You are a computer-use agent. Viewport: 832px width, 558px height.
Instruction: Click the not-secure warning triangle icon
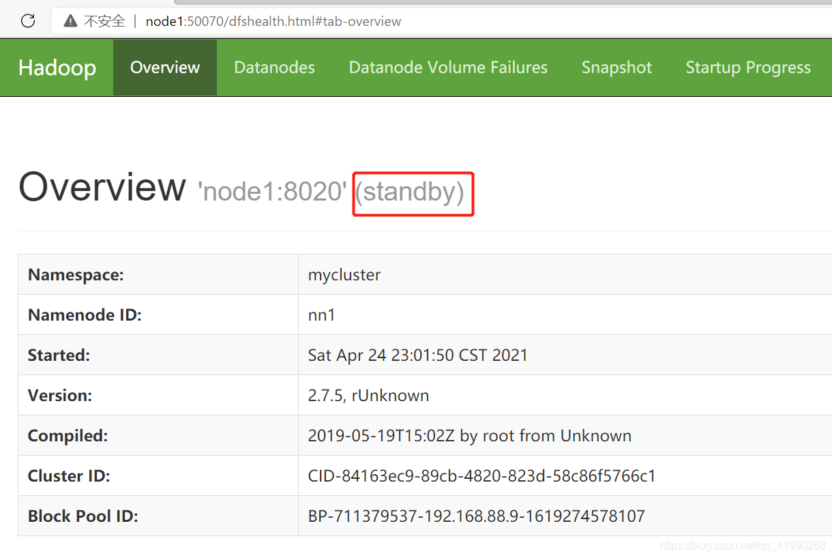[70, 21]
